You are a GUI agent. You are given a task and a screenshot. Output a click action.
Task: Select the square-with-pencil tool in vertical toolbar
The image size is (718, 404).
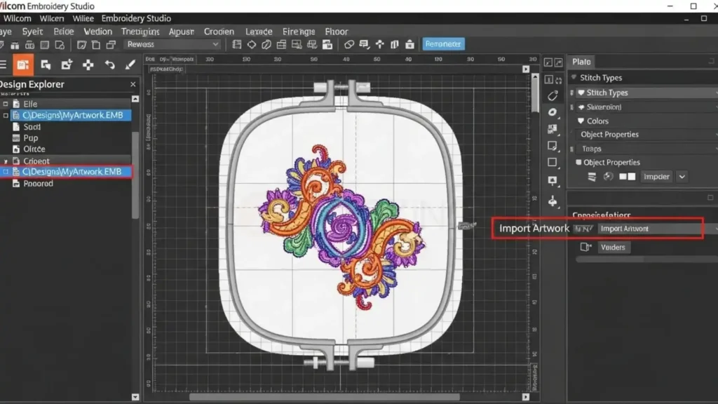[553, 146]
